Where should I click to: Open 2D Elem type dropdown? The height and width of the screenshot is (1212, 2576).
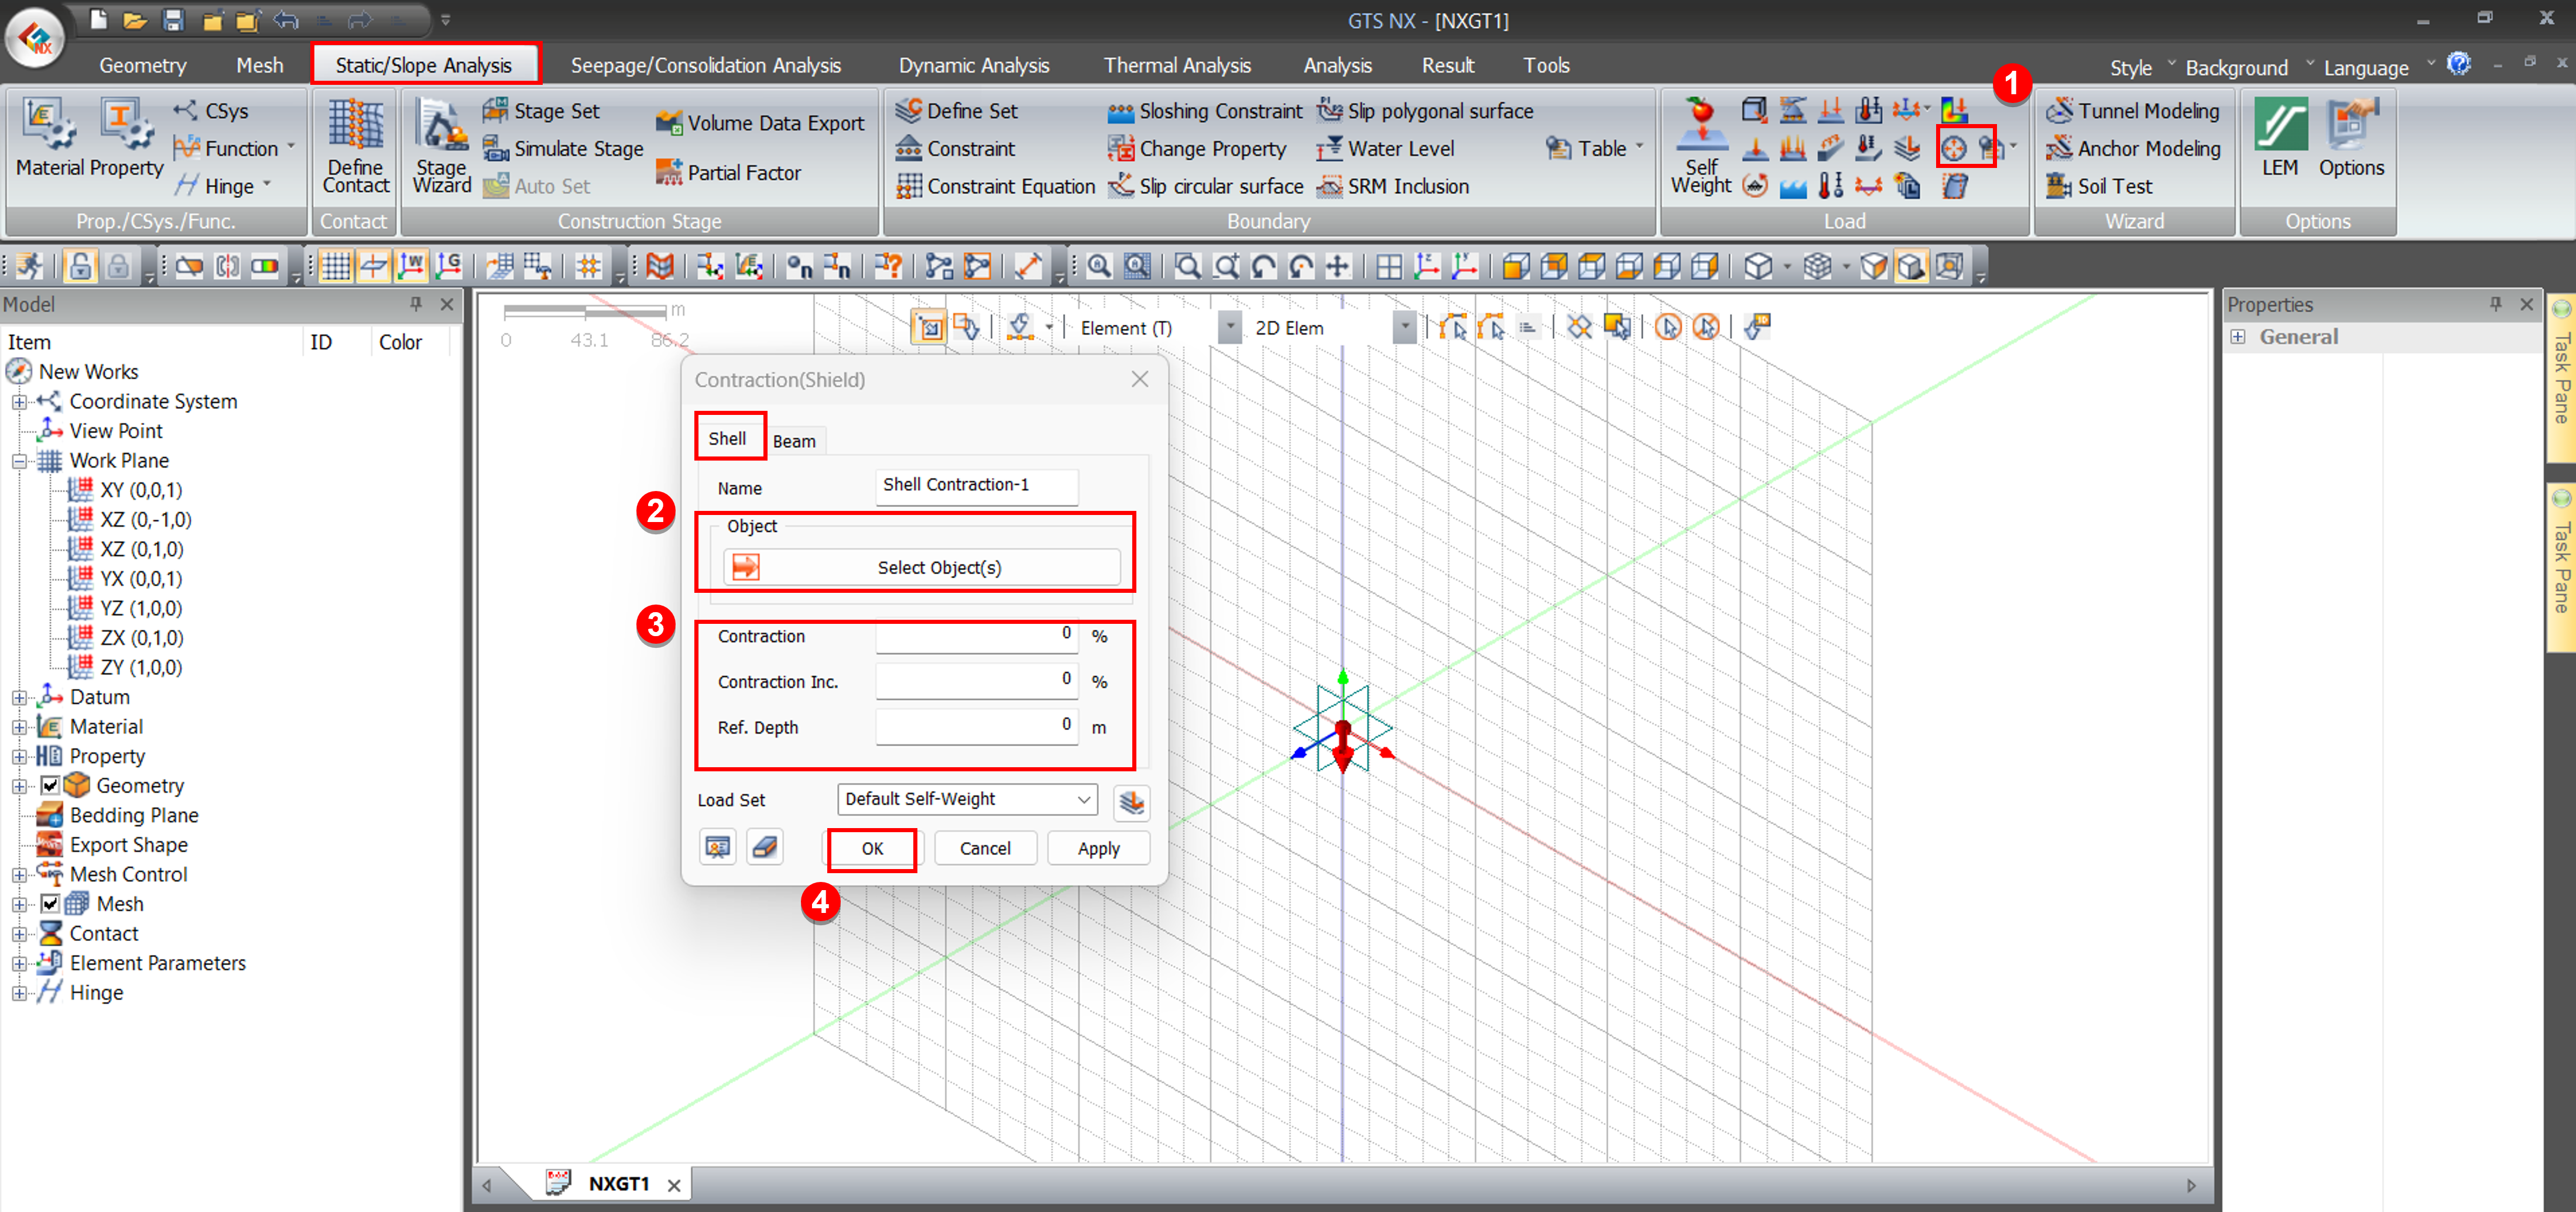1404,328
